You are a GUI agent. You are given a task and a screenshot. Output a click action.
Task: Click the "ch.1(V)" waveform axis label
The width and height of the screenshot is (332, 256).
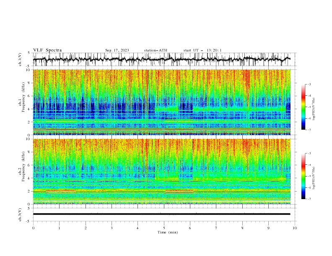click(x=20, y=59)
